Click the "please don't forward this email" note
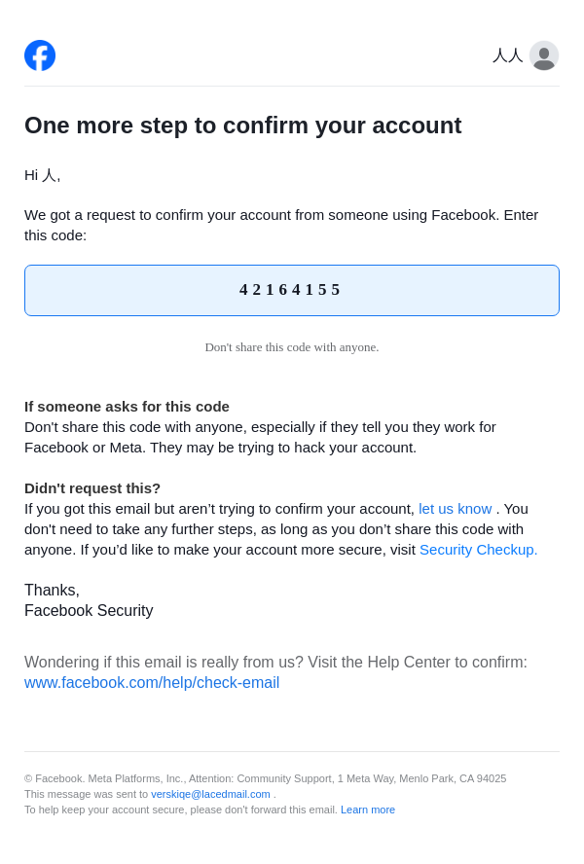584x864 pixels. pyautogui.click(x=181, y=810)
